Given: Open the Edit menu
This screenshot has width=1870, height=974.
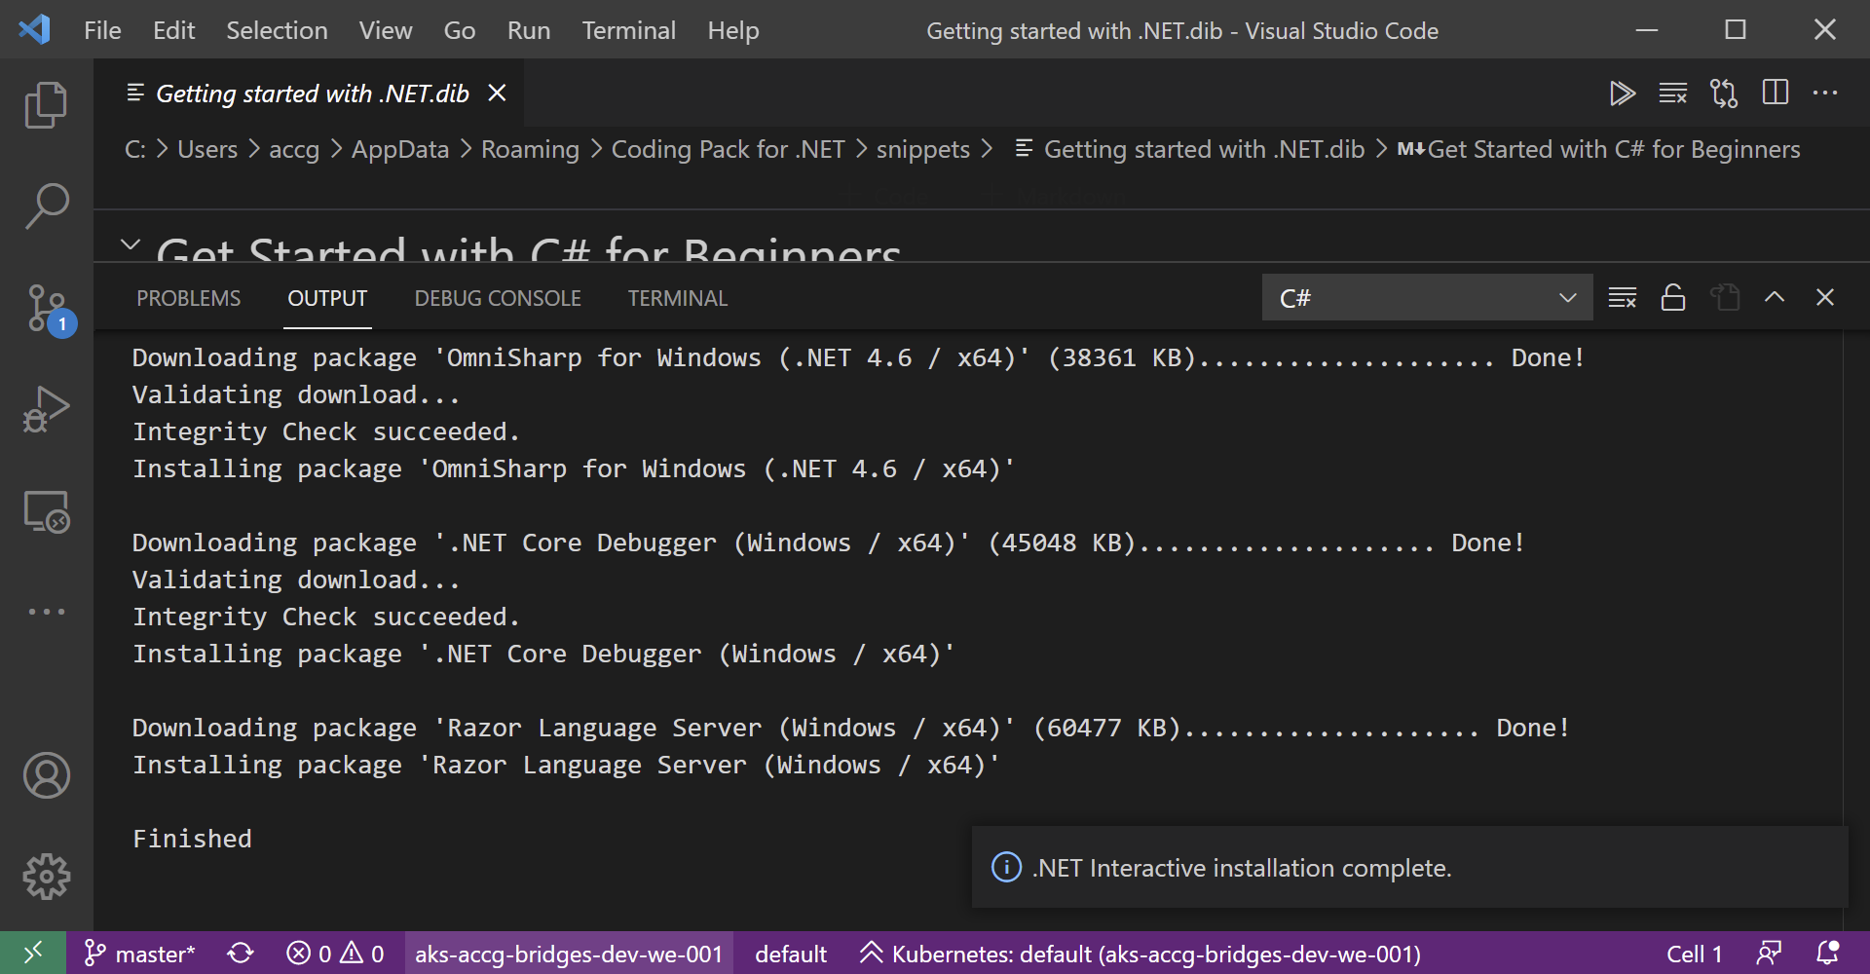Looking at the screenshot, I should coord(173,30).
